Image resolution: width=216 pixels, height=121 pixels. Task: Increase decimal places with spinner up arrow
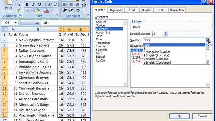point(166,33)
